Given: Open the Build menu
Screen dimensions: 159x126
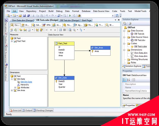Looking at the screenshot, I should [x=51, y=11].
